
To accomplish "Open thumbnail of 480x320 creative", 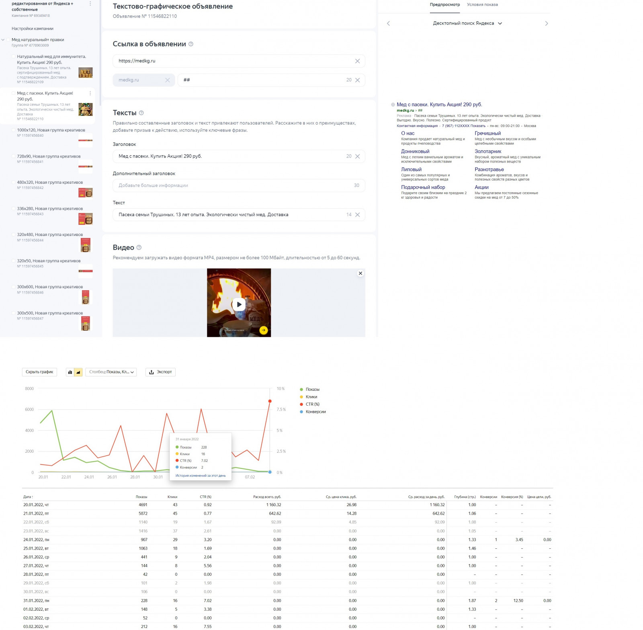I will [x=86, y=193].
